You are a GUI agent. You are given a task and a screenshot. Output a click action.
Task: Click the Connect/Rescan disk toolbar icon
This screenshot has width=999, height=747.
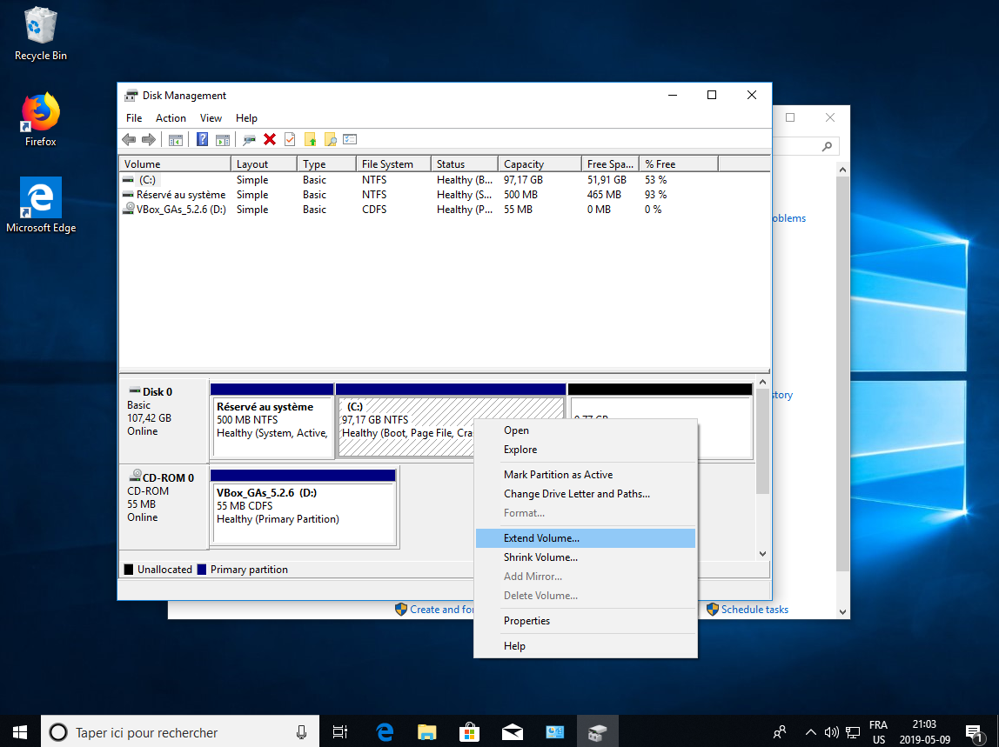(x=250, y=139)
